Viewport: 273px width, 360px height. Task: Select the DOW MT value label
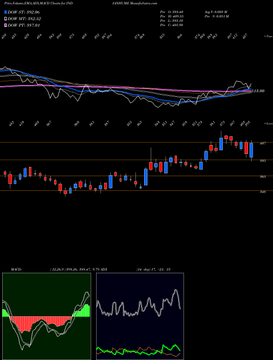point(25,19)
